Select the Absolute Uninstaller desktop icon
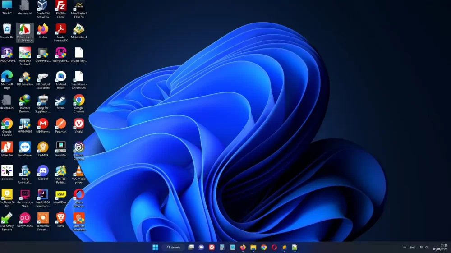Image resolution: width=451 pixels, height=253 pixels. point(79,222)
